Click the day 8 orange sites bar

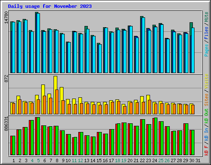click(57, 102)
